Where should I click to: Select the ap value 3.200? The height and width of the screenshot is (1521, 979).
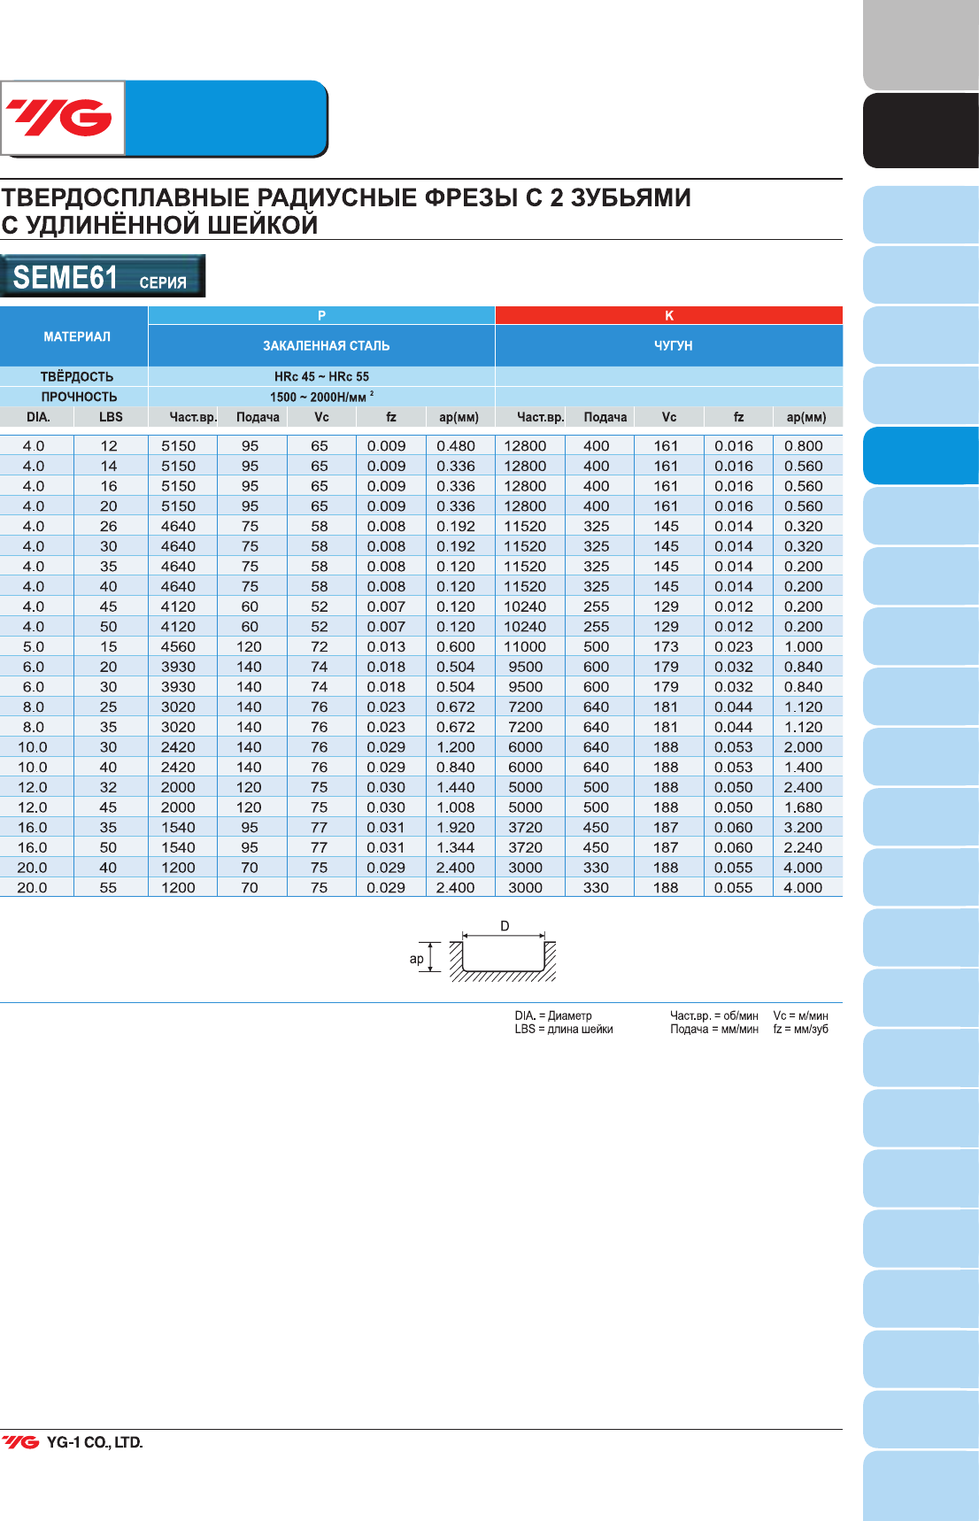pyautogui.click(x=804, y=827)
